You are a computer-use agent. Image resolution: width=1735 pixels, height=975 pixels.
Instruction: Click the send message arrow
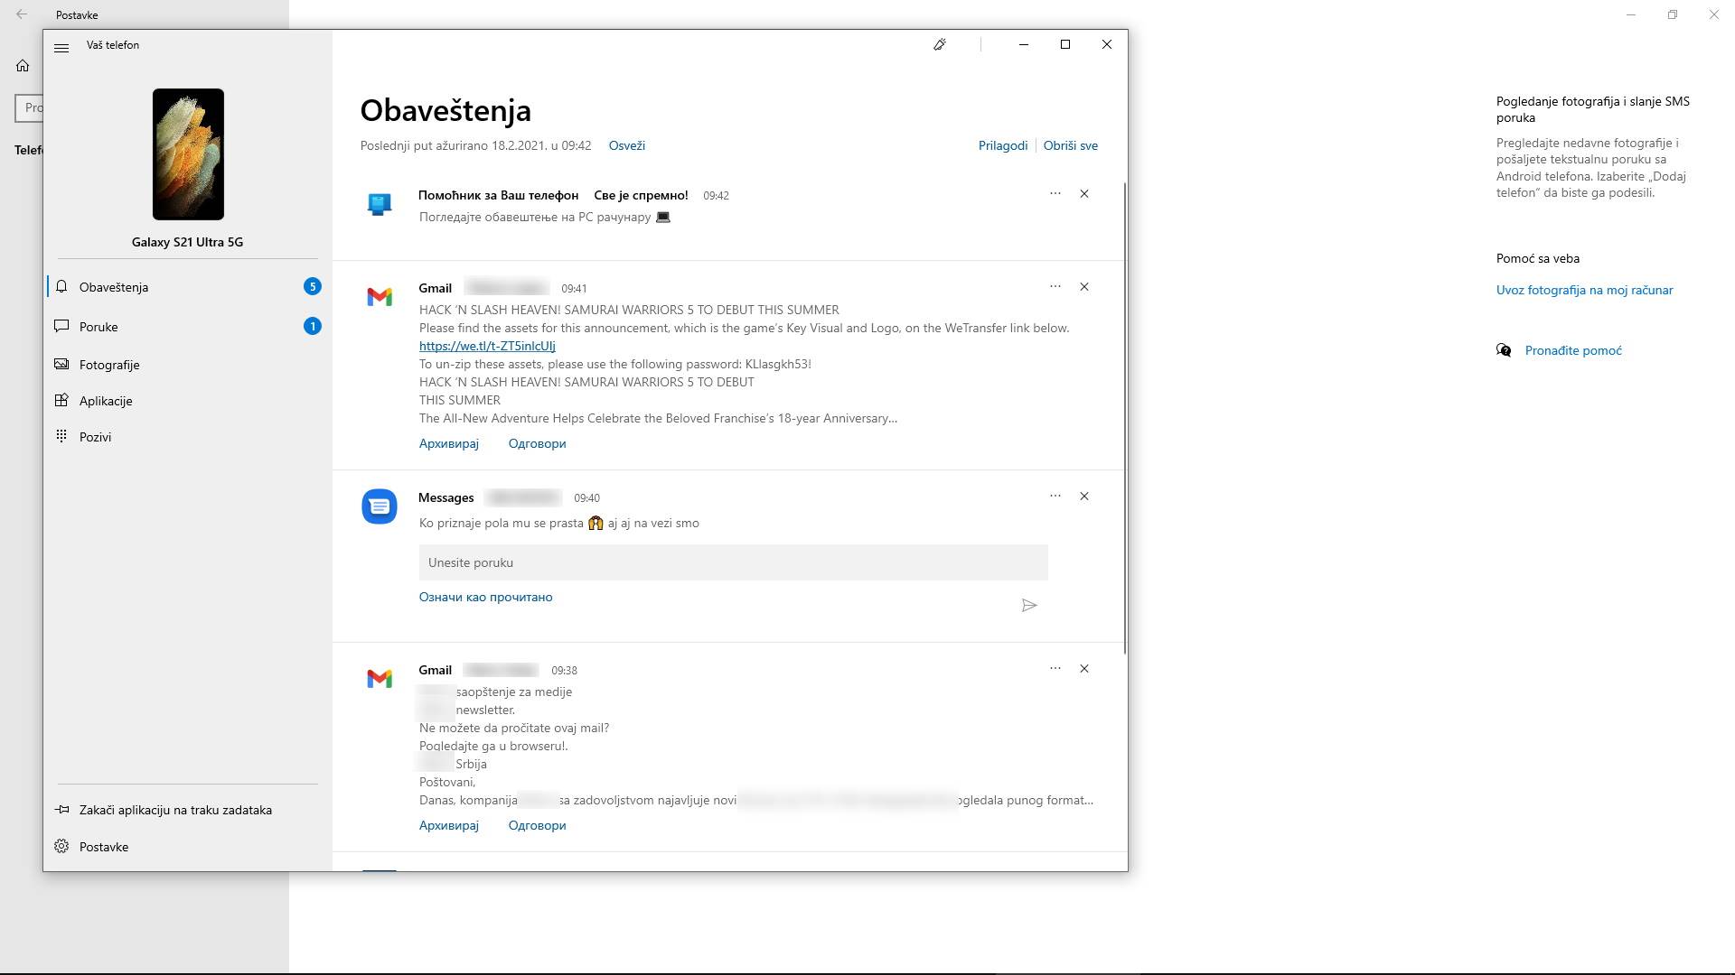click(1028, 605)
